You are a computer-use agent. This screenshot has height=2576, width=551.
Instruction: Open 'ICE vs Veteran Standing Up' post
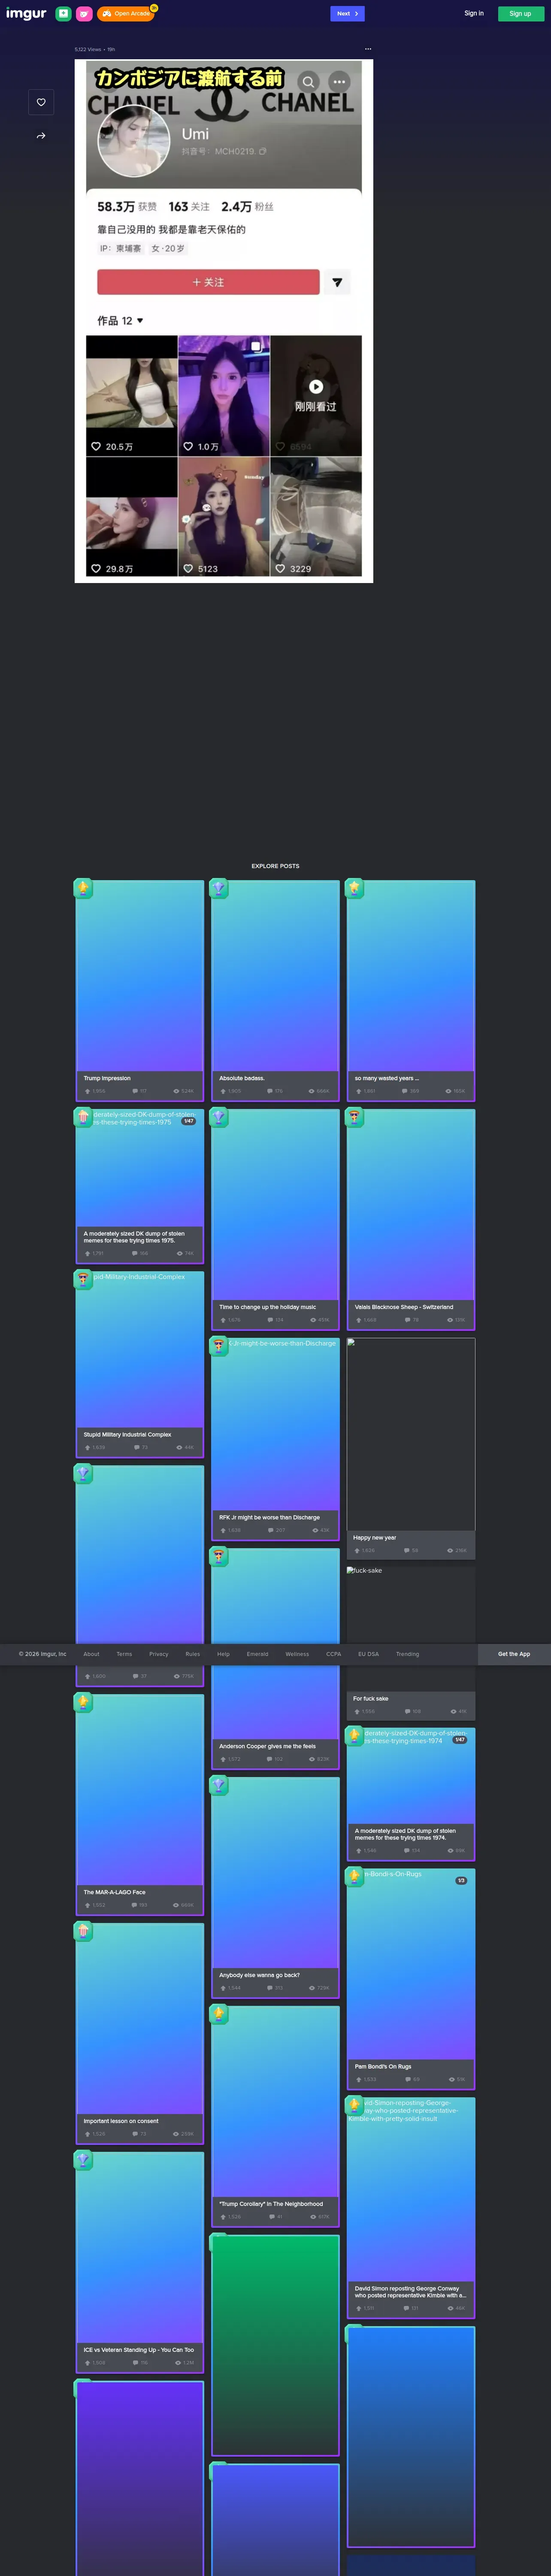[140, 2263]
